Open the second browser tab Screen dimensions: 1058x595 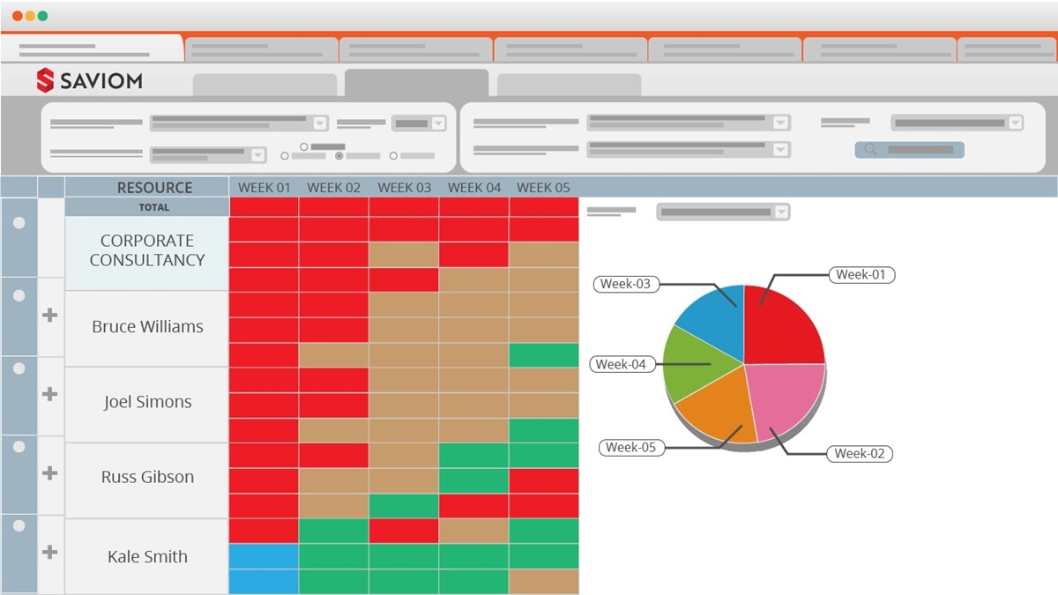click(x=261, y=49)
